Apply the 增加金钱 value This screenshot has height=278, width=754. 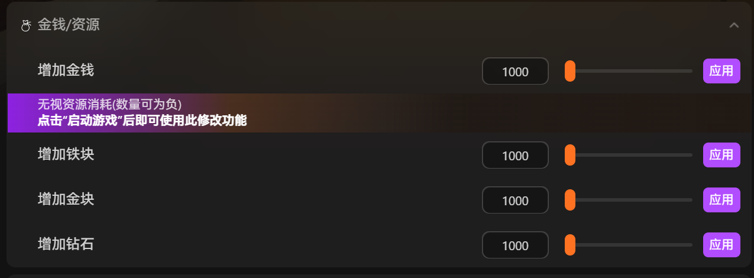pos(721,72)
